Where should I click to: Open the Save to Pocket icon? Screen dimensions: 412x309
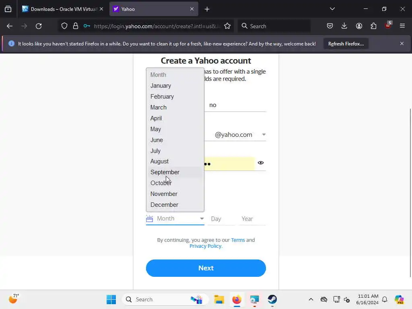tap(330, 26)
